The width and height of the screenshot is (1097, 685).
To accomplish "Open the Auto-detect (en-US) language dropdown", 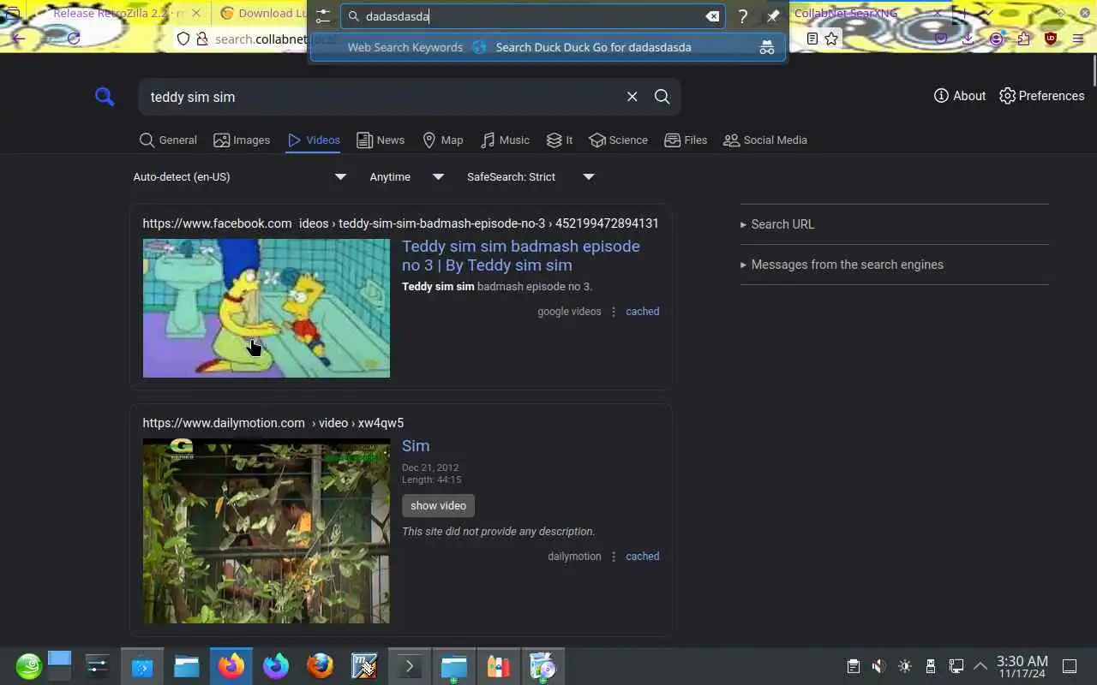I will (x=240, y=177).
